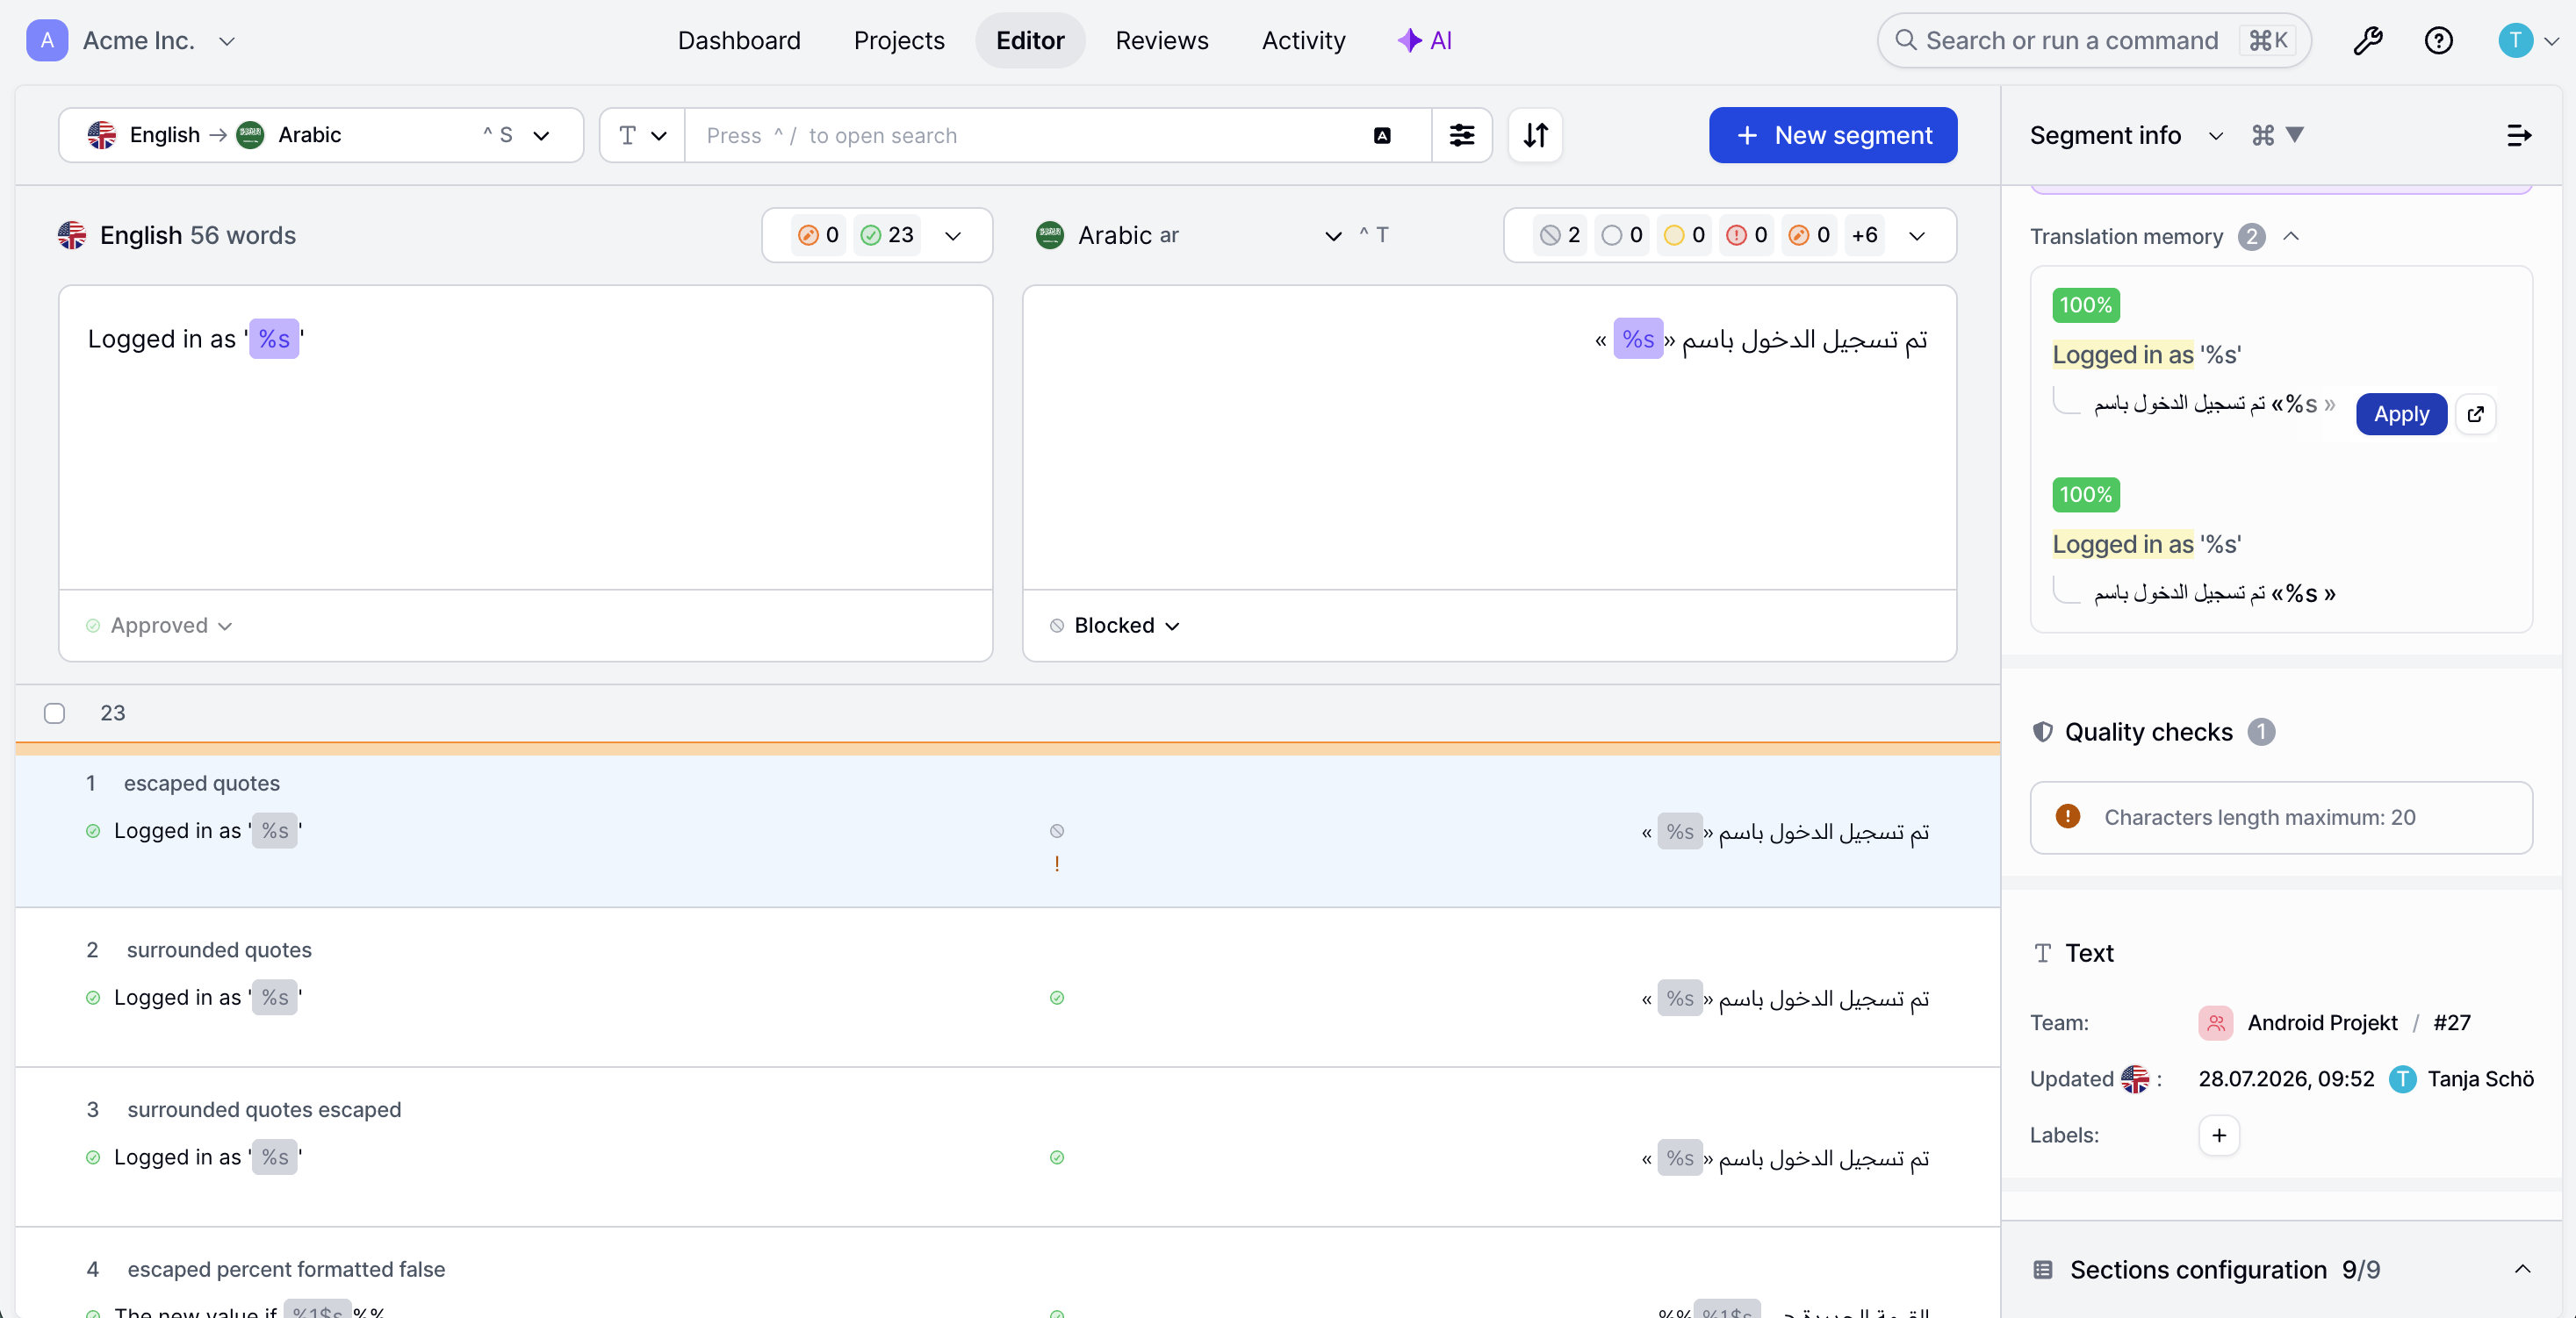This screenshot has height=1318, width=2576.
Task: Click approved target status icon on segment 2
Action: click(x=1057, y=997)
